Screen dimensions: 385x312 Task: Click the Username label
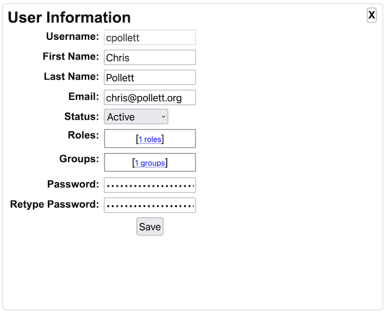pyautogui.click(x=72, y=37)
